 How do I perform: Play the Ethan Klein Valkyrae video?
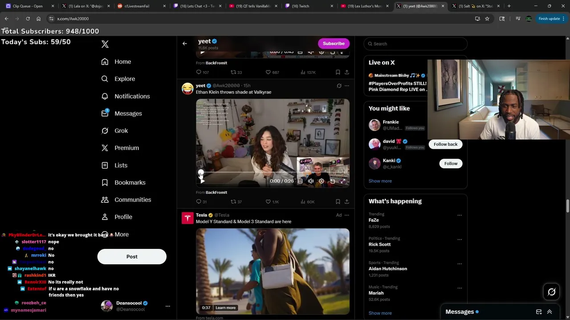click(203, 181)
